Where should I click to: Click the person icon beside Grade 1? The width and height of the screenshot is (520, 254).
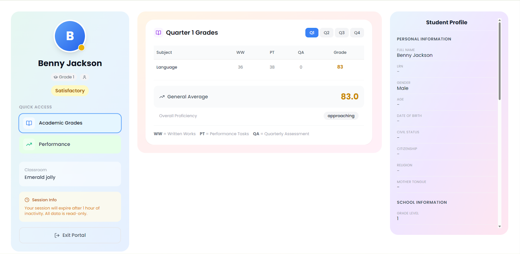point(84,77)
